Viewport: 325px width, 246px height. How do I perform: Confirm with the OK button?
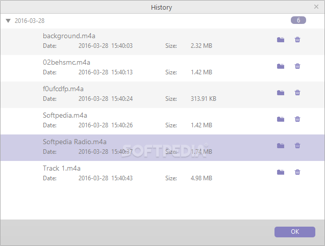pos(295,232)
